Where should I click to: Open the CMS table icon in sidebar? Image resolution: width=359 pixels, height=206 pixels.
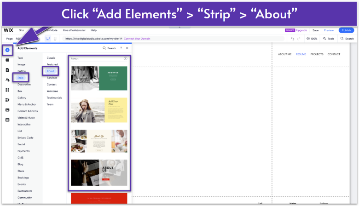click(7, 120)
